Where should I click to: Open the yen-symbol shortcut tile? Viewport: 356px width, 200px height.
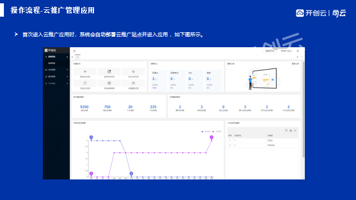(109, 83)
